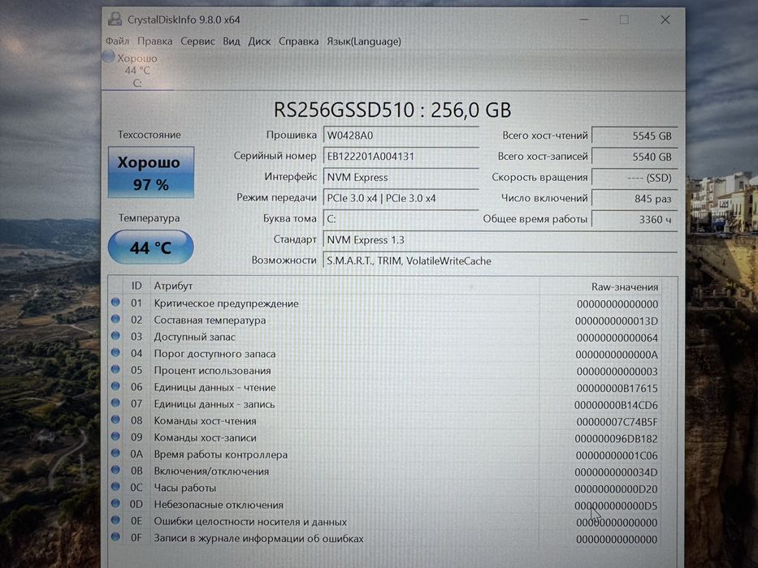Click status dot for 03 Доступный запас
Image resolution: width=758 pixels, height=568 pixels.
click(x=115, y=336)
